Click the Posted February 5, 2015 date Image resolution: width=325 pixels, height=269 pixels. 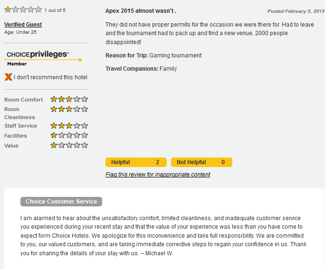tap(296, 11)
